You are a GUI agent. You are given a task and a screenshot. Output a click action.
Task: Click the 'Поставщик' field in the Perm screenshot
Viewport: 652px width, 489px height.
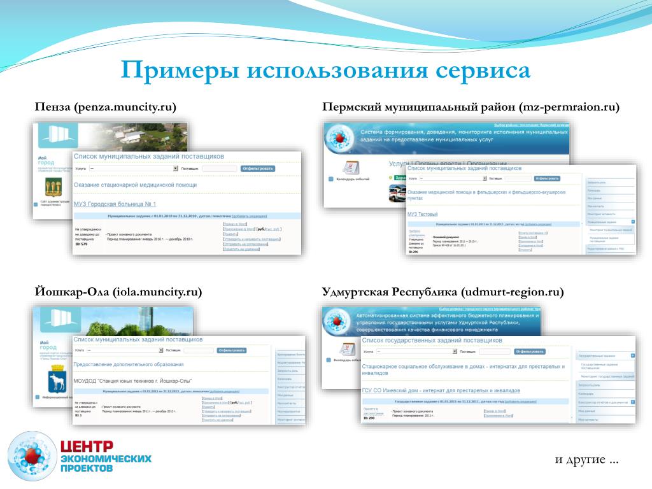[517, 178]
